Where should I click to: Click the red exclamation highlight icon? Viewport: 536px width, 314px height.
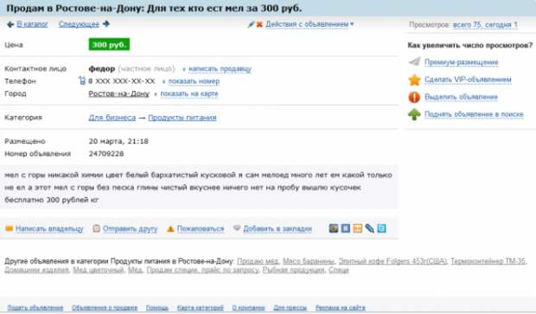[x=414, y=97]
